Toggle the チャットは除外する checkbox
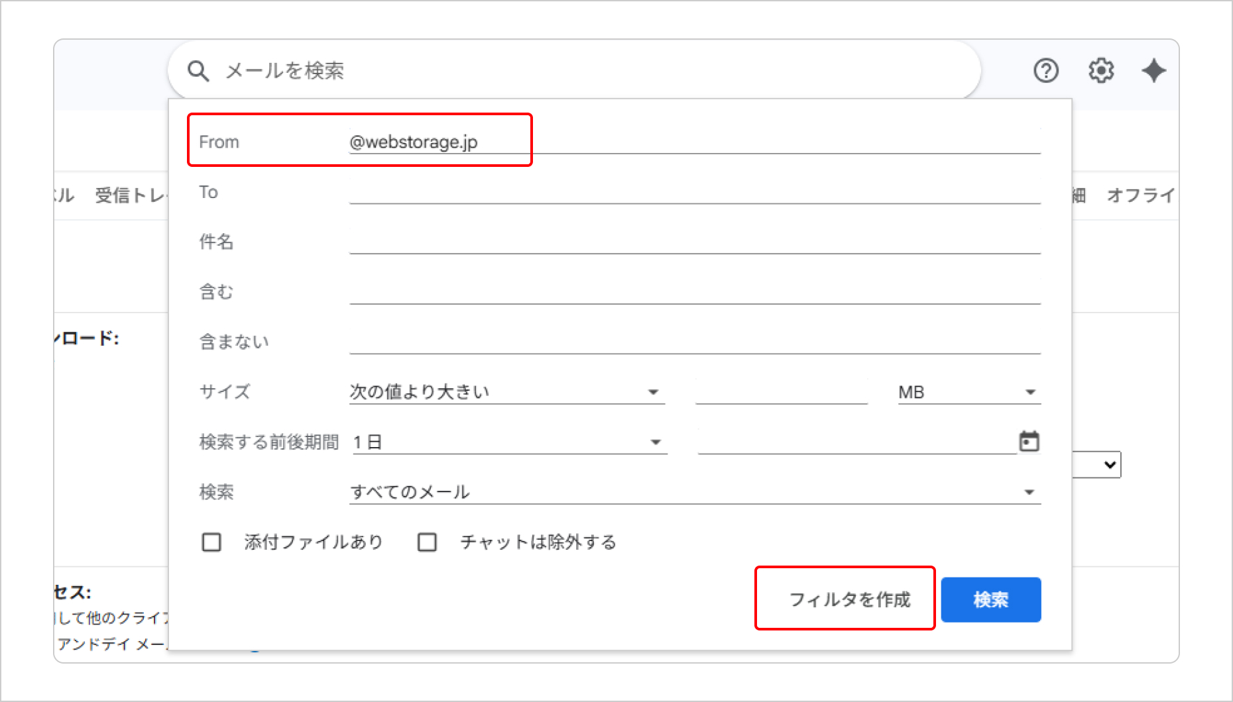This screenshot has width=1233, height=702. (427, 542)
